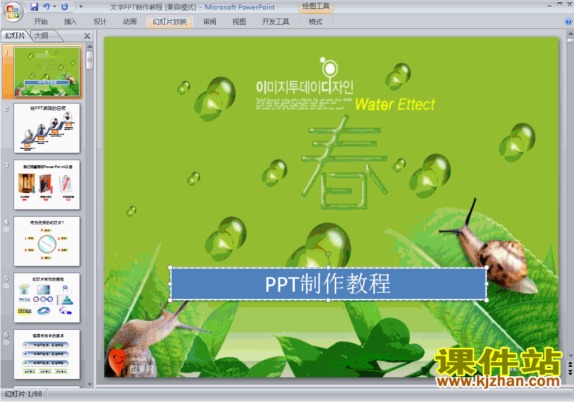Open the 动画 ribbon tab
Image resolution: width=574 pixels, height=402 pixels.
(x=129, y=22)
